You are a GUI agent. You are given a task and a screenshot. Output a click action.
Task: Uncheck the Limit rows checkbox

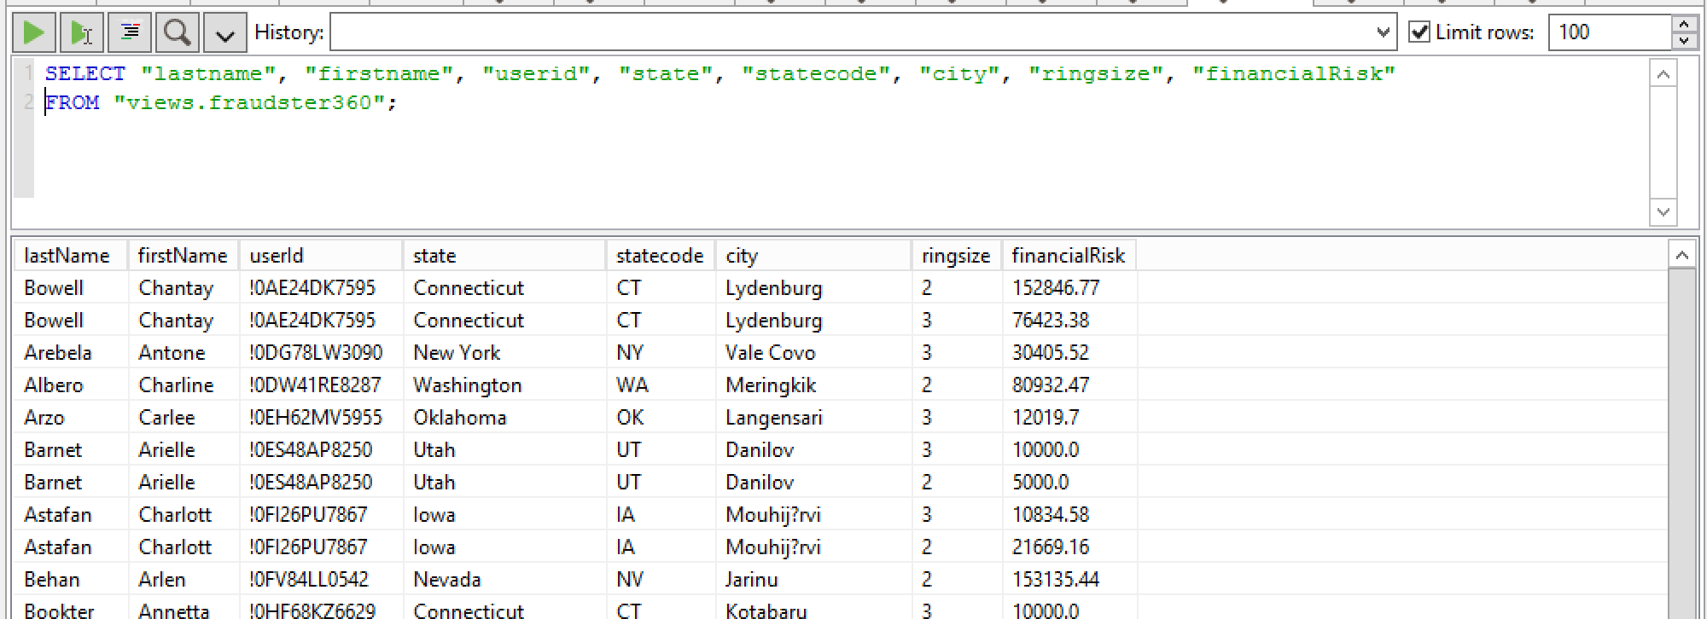pos(1419,32)
